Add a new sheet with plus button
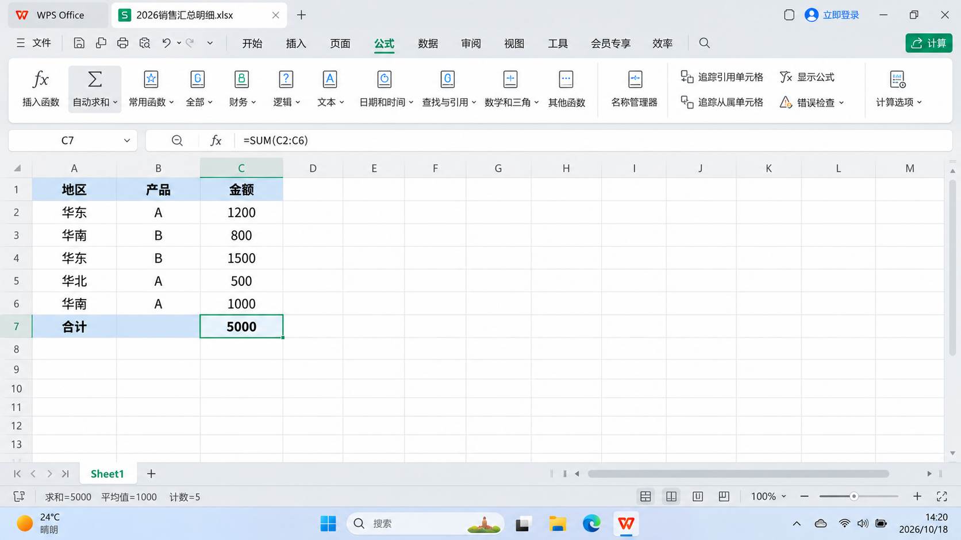Image resolution: width=961 pixels, height=540 pixels. pos(151,473)
